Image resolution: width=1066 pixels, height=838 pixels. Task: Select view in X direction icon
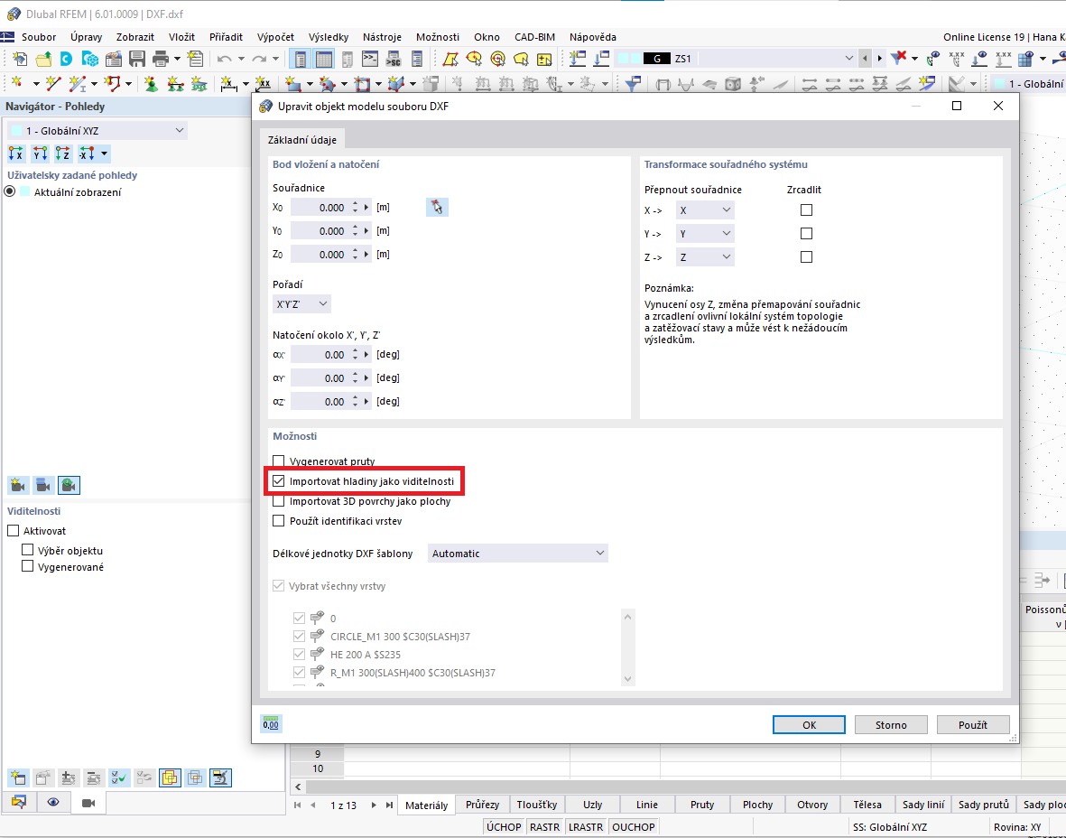[x=16, y=154]
